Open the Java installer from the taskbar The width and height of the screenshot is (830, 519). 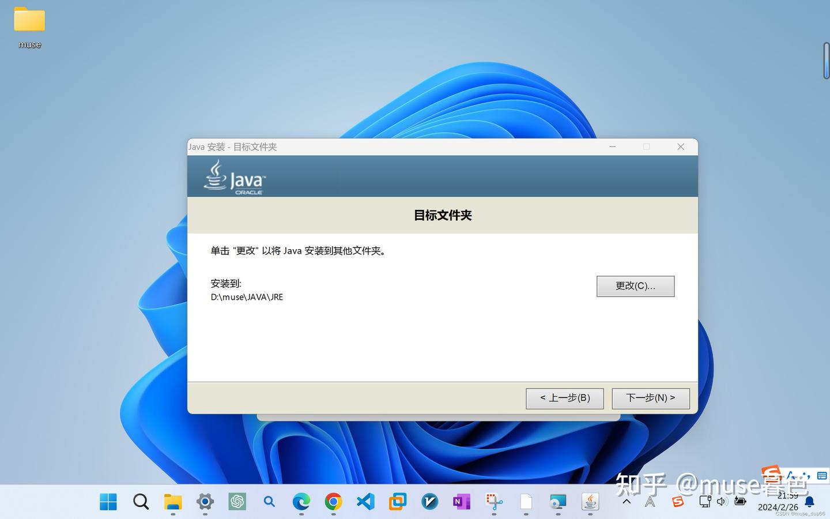tap(590, 502)
